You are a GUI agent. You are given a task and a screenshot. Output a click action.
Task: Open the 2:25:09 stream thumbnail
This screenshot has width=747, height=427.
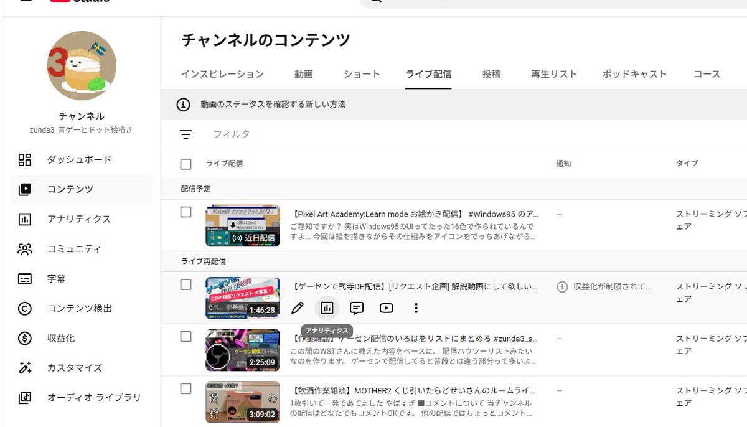pyautogui.click(x=243, y=350)
